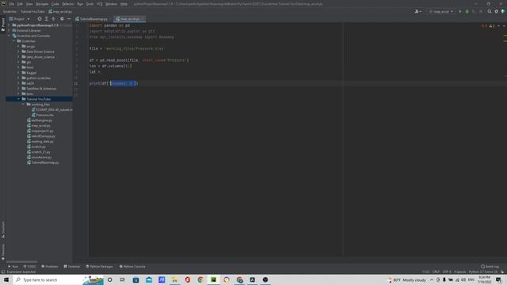Open the Mail app on the taskbar
The image size is (507, 285).
149,279
